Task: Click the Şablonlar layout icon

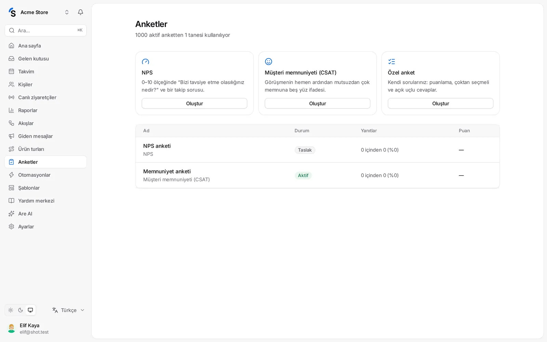Action: point(11,188)
